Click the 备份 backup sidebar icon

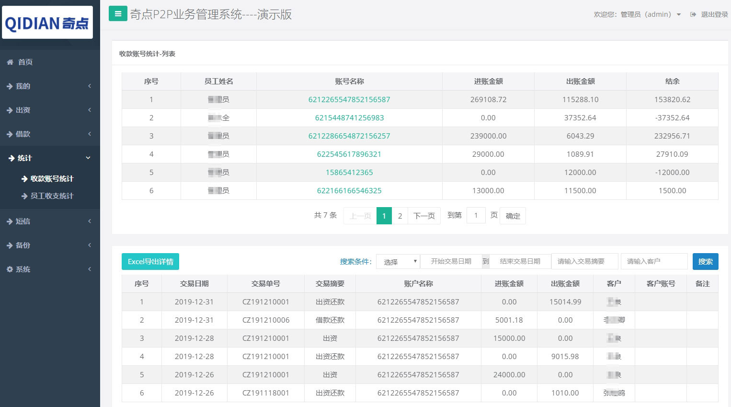pos(9,245)
